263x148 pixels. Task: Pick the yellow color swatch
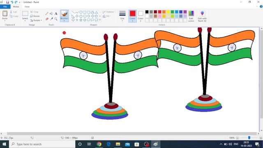[x=168, y=12]
